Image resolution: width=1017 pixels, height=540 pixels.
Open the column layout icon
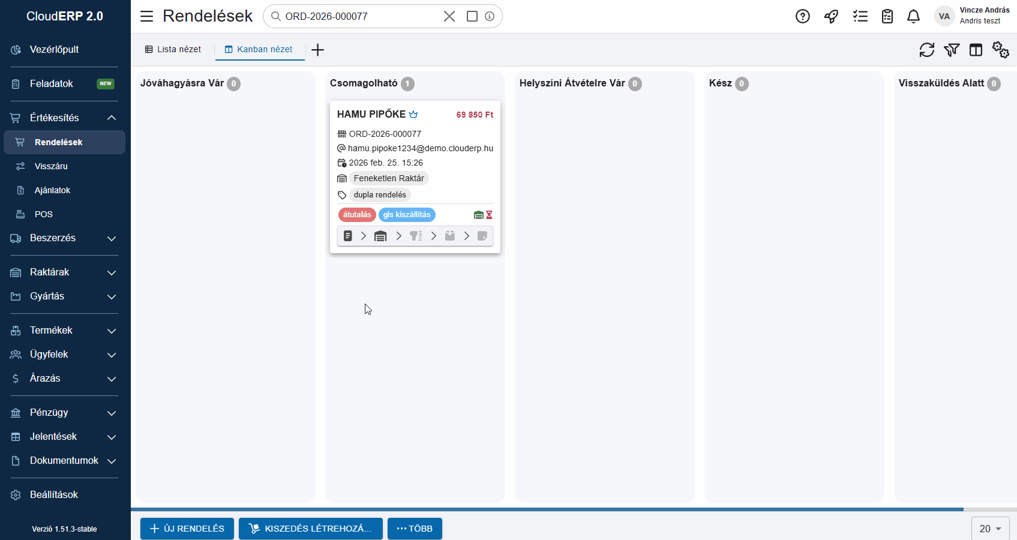(x=976, y=50)
